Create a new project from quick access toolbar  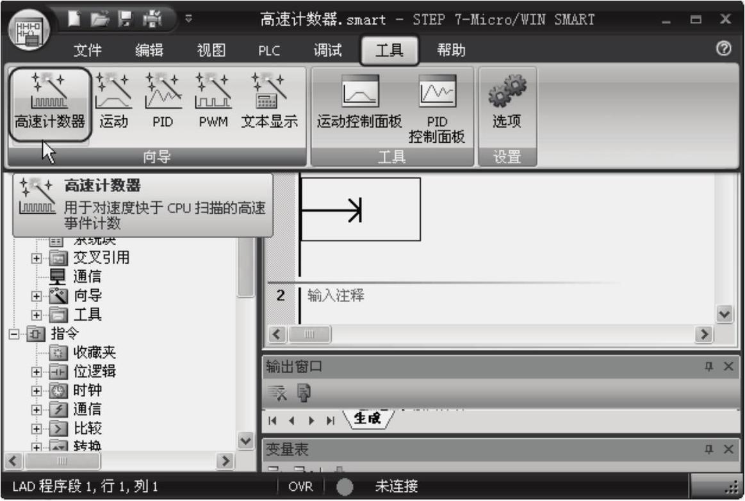pos(74,19)
